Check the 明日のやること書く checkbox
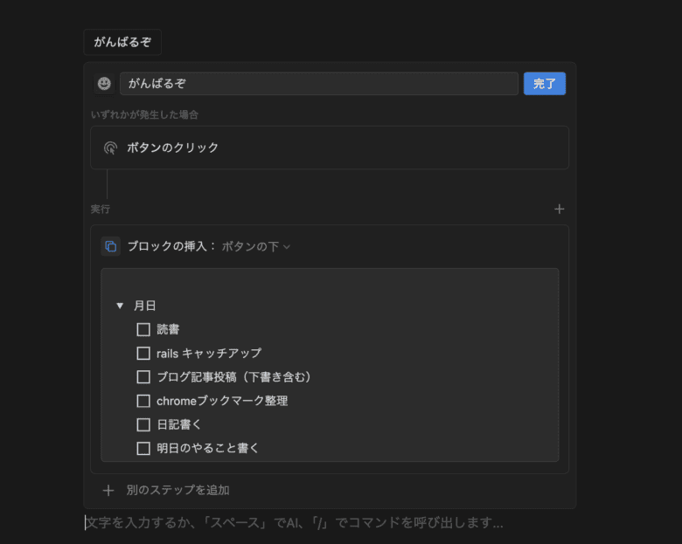The height and width of the screenshot is (544, 682). point(143,448)
